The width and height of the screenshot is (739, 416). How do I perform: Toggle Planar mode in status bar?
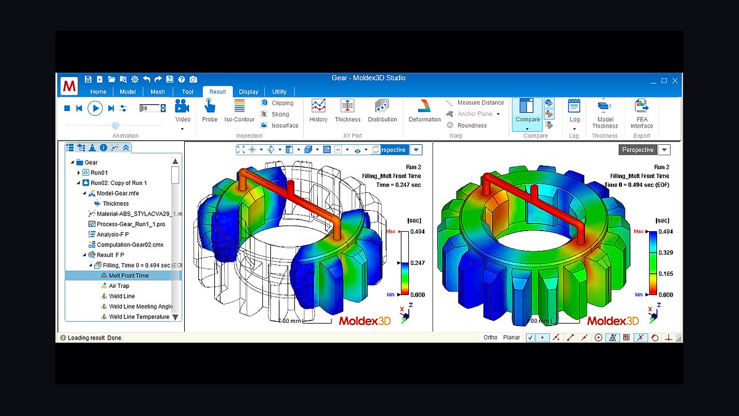click(511, 338)
